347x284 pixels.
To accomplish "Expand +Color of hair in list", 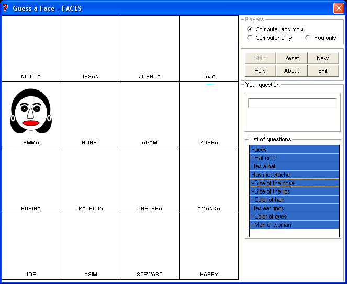I will [294, 200].
